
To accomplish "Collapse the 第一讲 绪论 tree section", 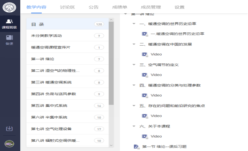I will 126,14.
